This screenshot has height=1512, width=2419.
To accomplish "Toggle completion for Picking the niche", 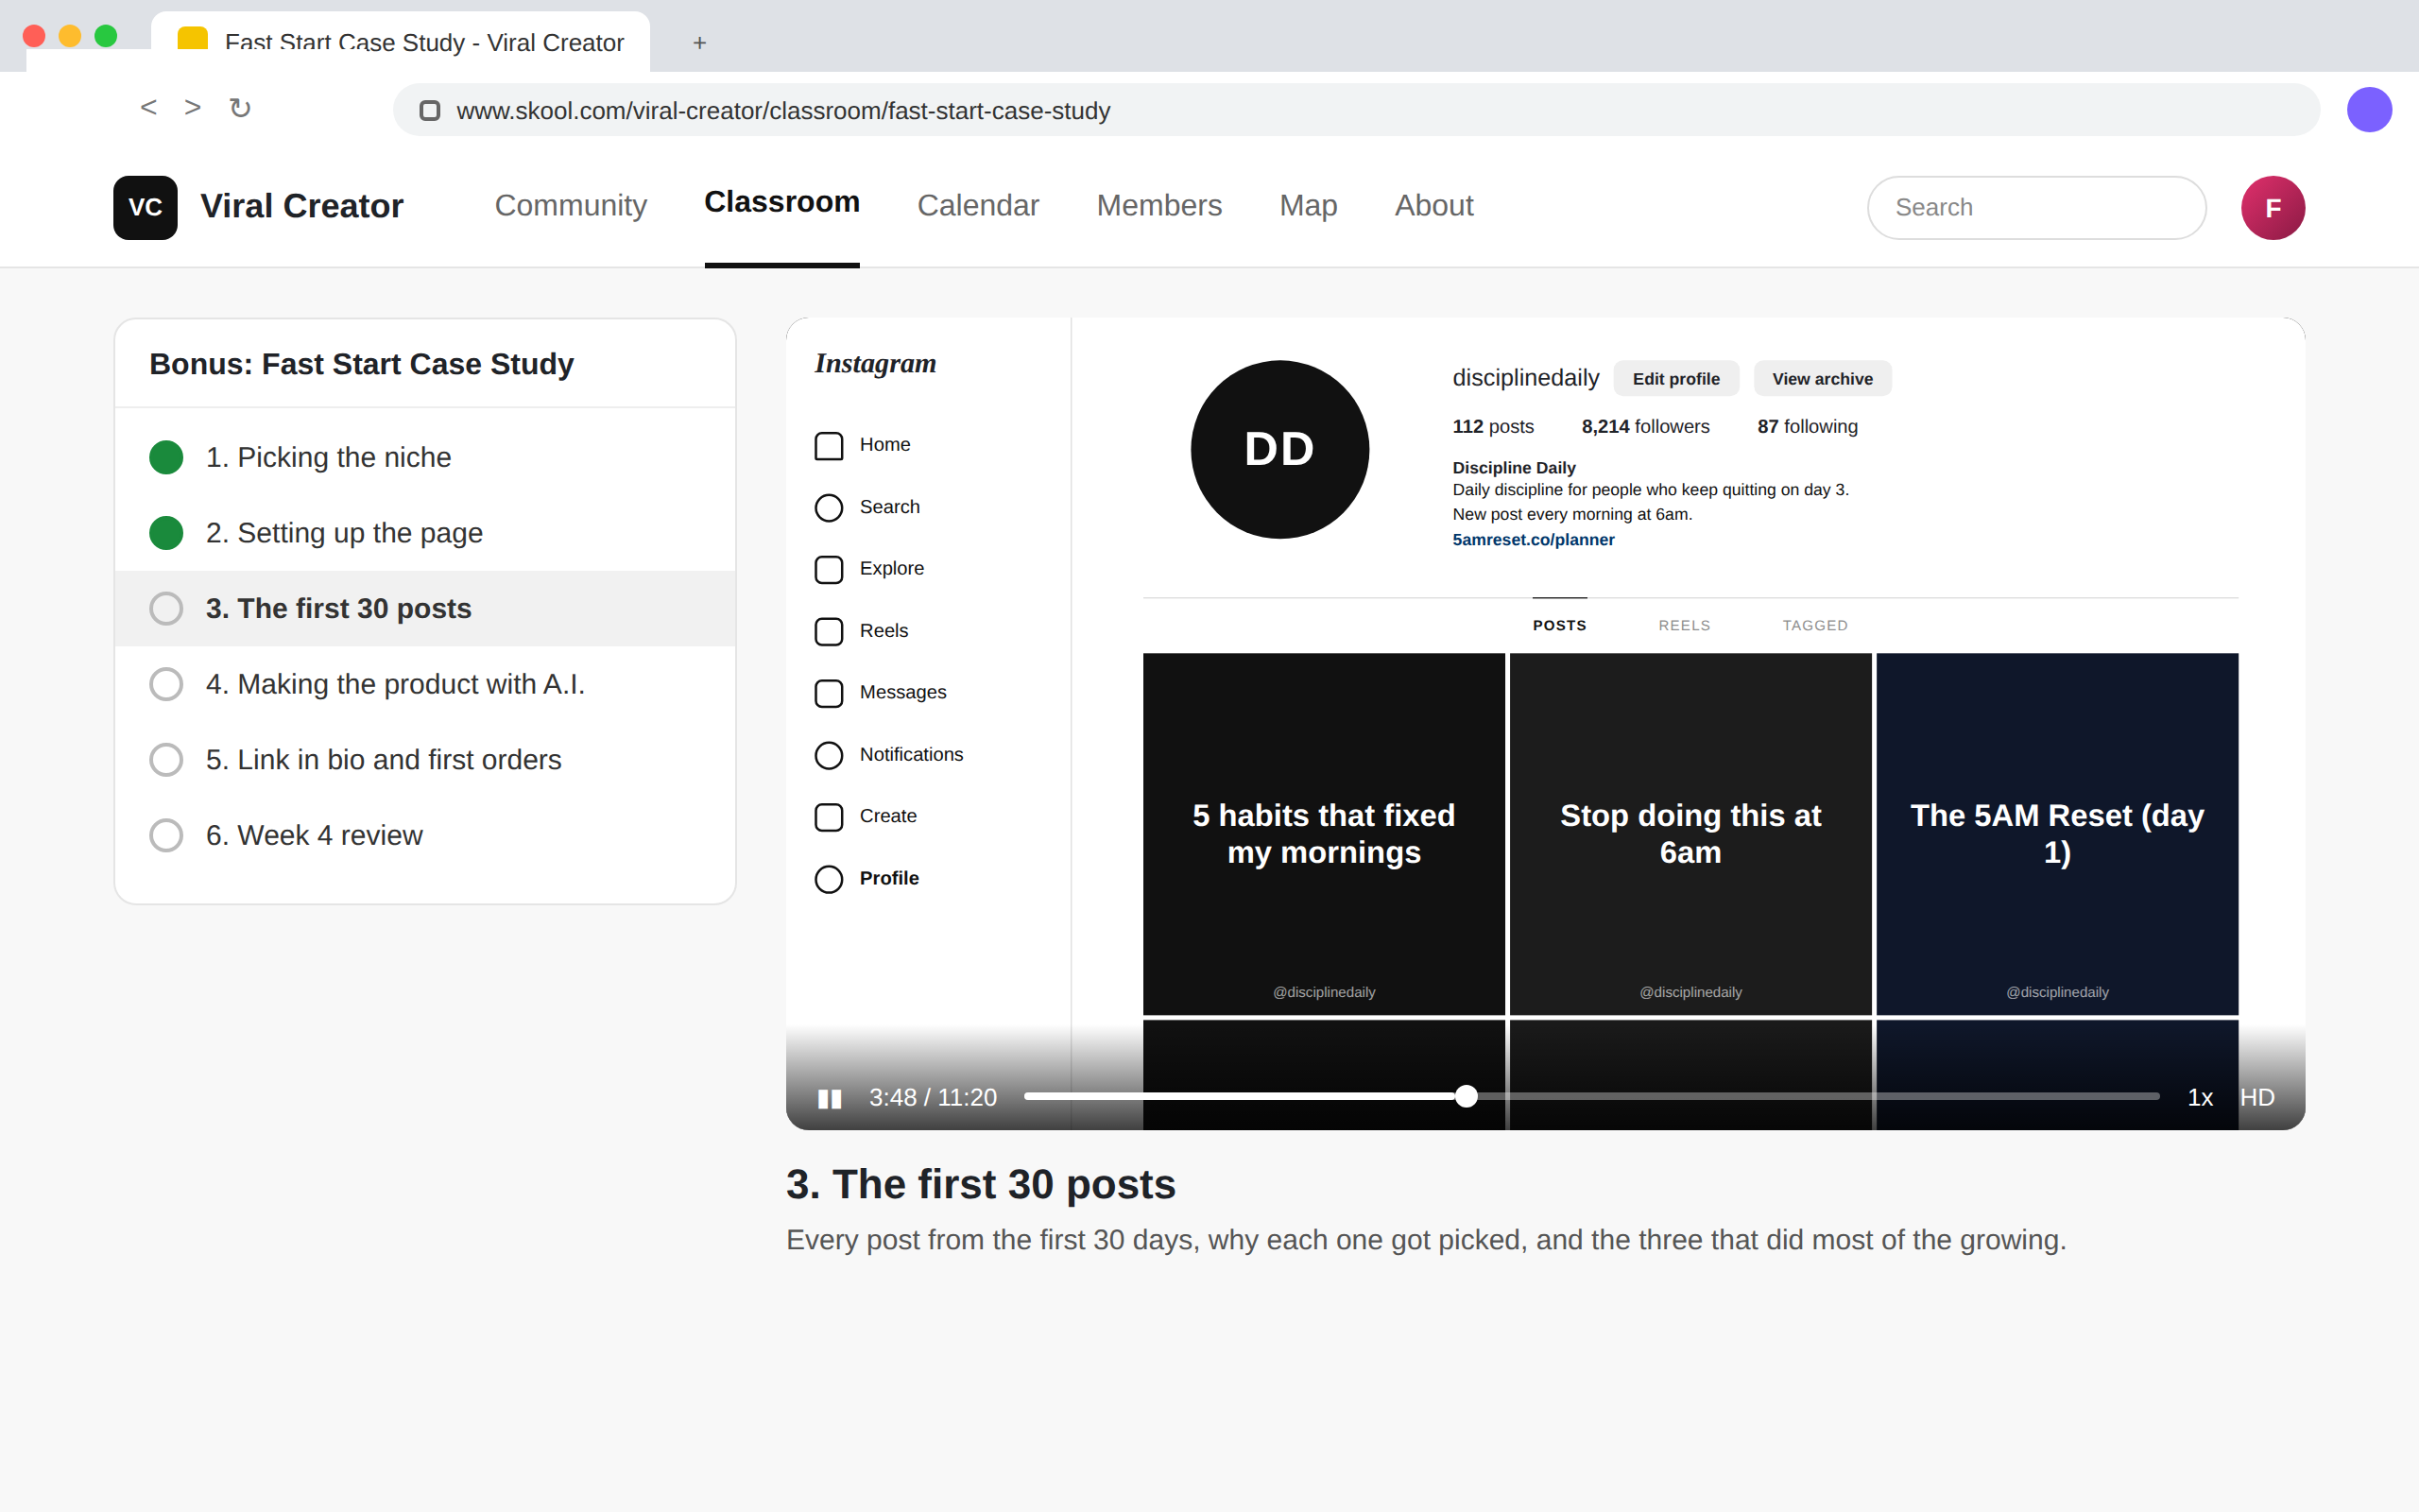I will point(166,457).
